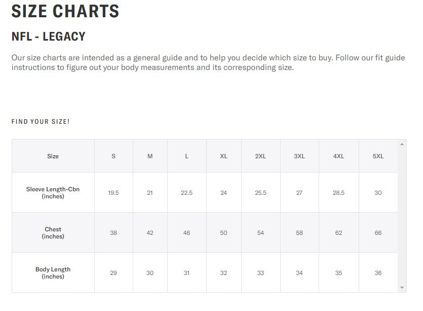
Task: Click the scroll down arrow of the size table
Action: (402, 288)
